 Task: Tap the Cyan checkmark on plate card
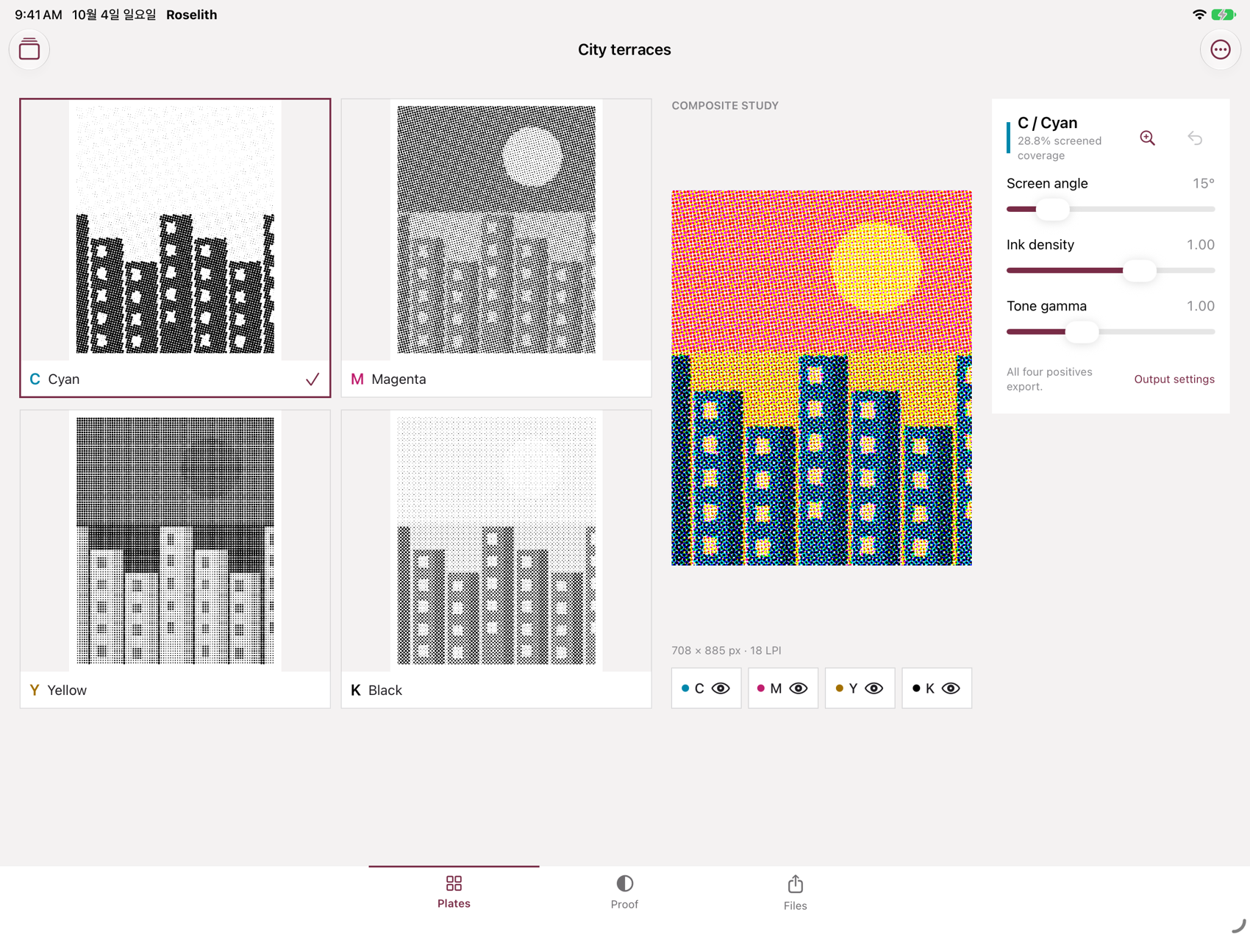pos(312,379)
